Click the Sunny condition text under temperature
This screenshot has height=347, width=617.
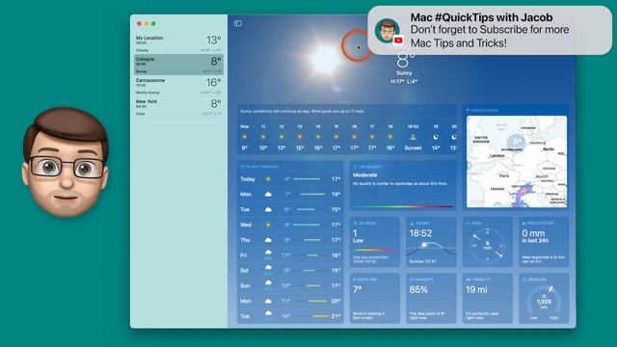point(404,73)
